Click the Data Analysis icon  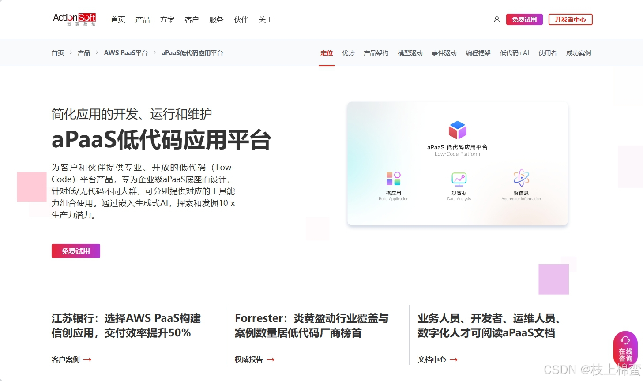(459, 179)
